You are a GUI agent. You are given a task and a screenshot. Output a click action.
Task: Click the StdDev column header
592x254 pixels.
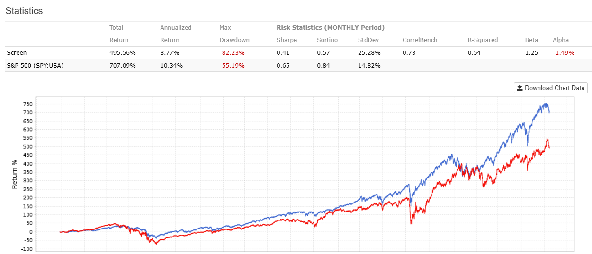click(368, 40)
